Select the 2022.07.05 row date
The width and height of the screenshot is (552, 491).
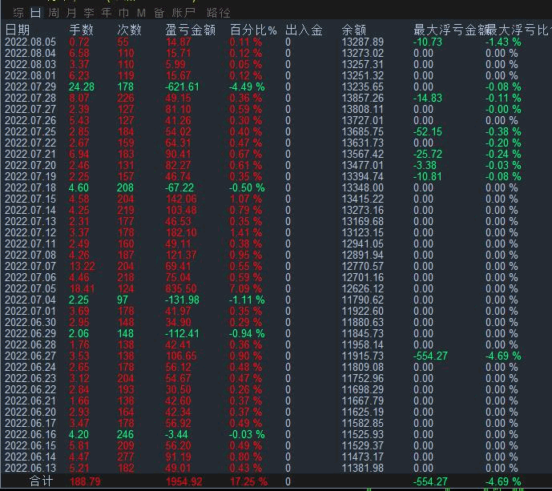(30, 288)
